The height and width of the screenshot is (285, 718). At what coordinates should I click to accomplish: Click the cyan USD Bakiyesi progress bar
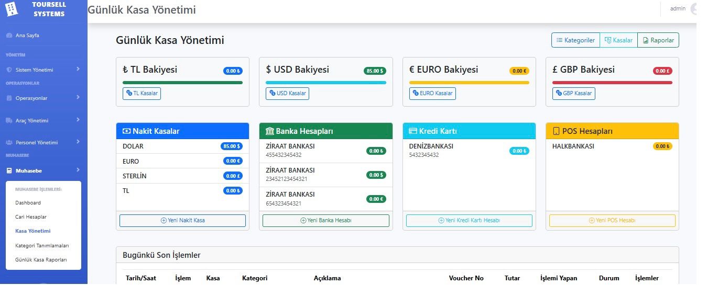pyautogui.click(x=326, y=83)
